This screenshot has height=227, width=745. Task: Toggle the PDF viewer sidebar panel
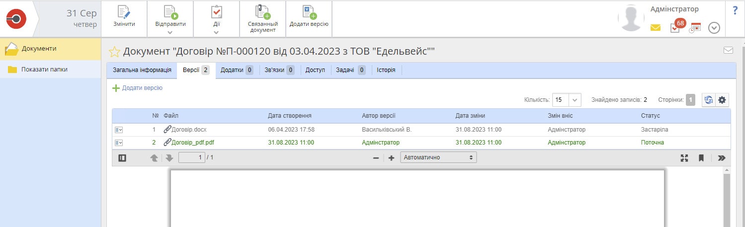(x=122, y=158)
